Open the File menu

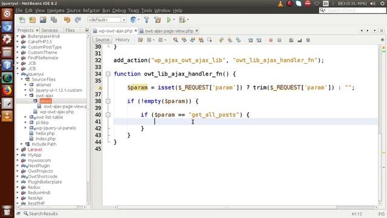click(x=19, y=10)
